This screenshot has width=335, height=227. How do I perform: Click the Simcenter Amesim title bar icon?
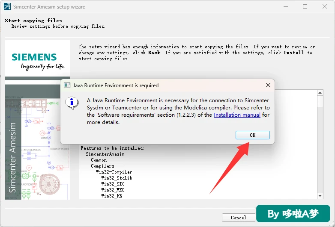tap(7, 6)
